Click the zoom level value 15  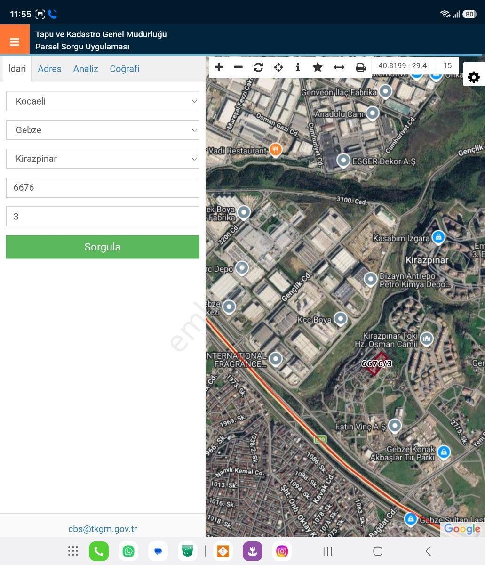pyautogui.click(x=447, y=66)
